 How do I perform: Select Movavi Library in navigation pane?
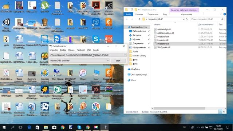click(x=139, y=56)
